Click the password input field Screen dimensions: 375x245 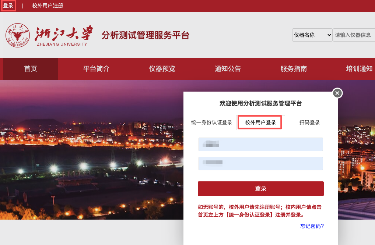tap(261, 163)
